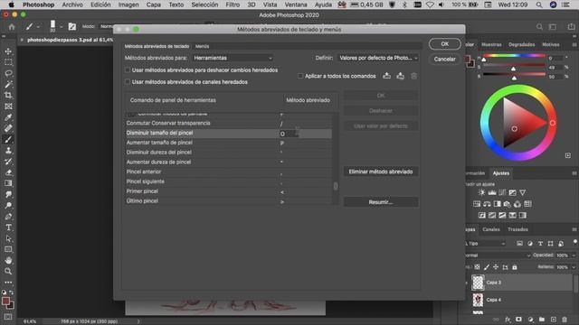Image resolution: width=579 pixels, height=325 pixels.
Task: Select the Zoom tool
Action: 8,272
